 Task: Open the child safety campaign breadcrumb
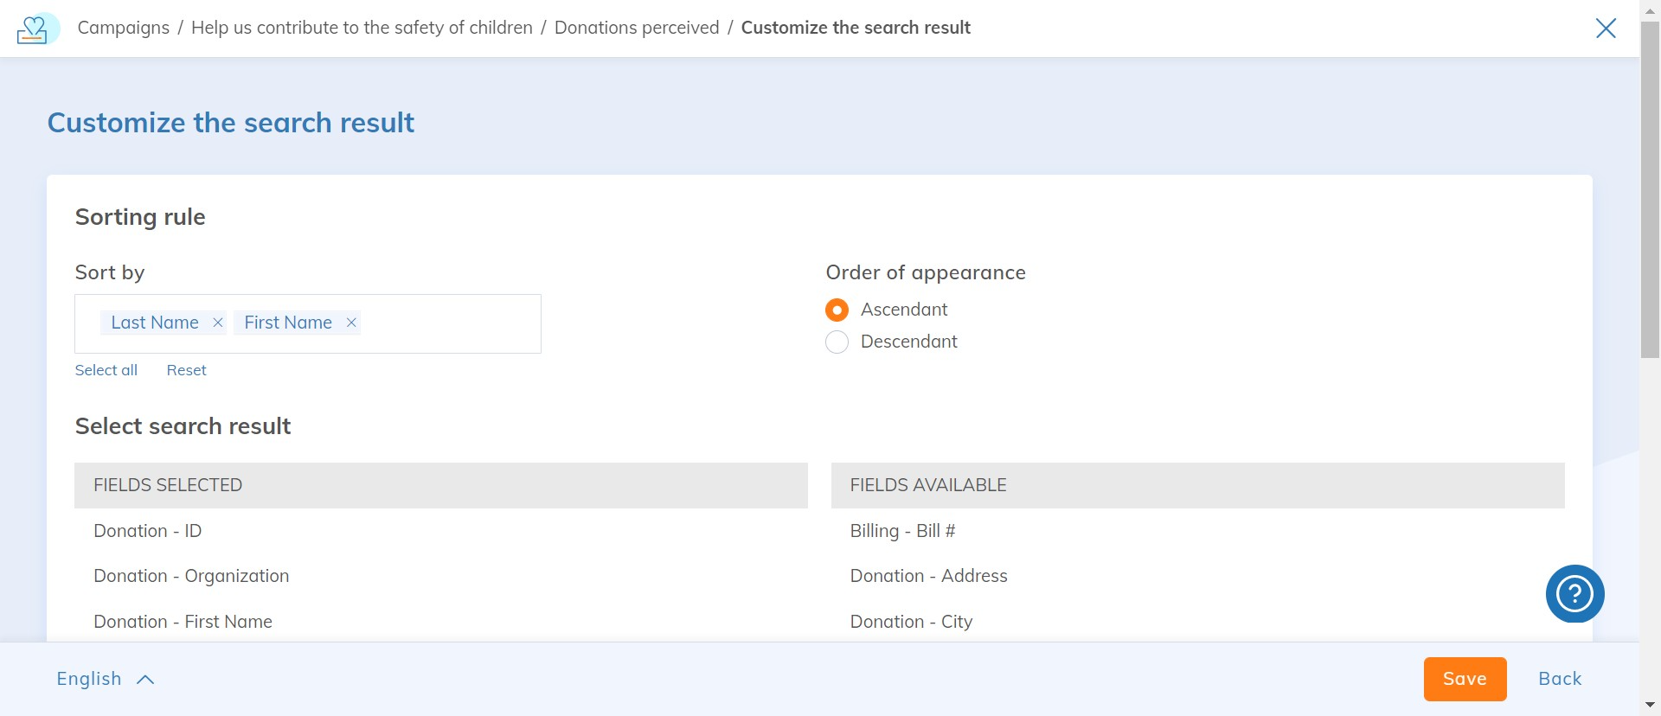click(x=362, y=28)
